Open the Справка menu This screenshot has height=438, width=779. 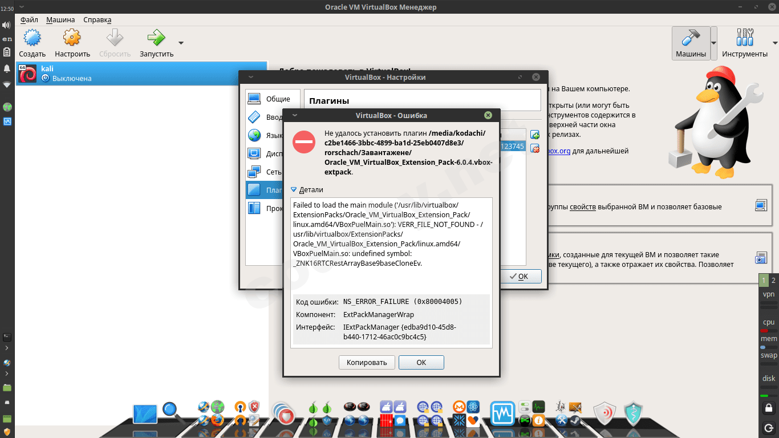[97, 19]
